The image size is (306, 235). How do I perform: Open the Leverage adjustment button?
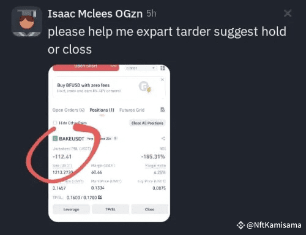coord(71,209)
